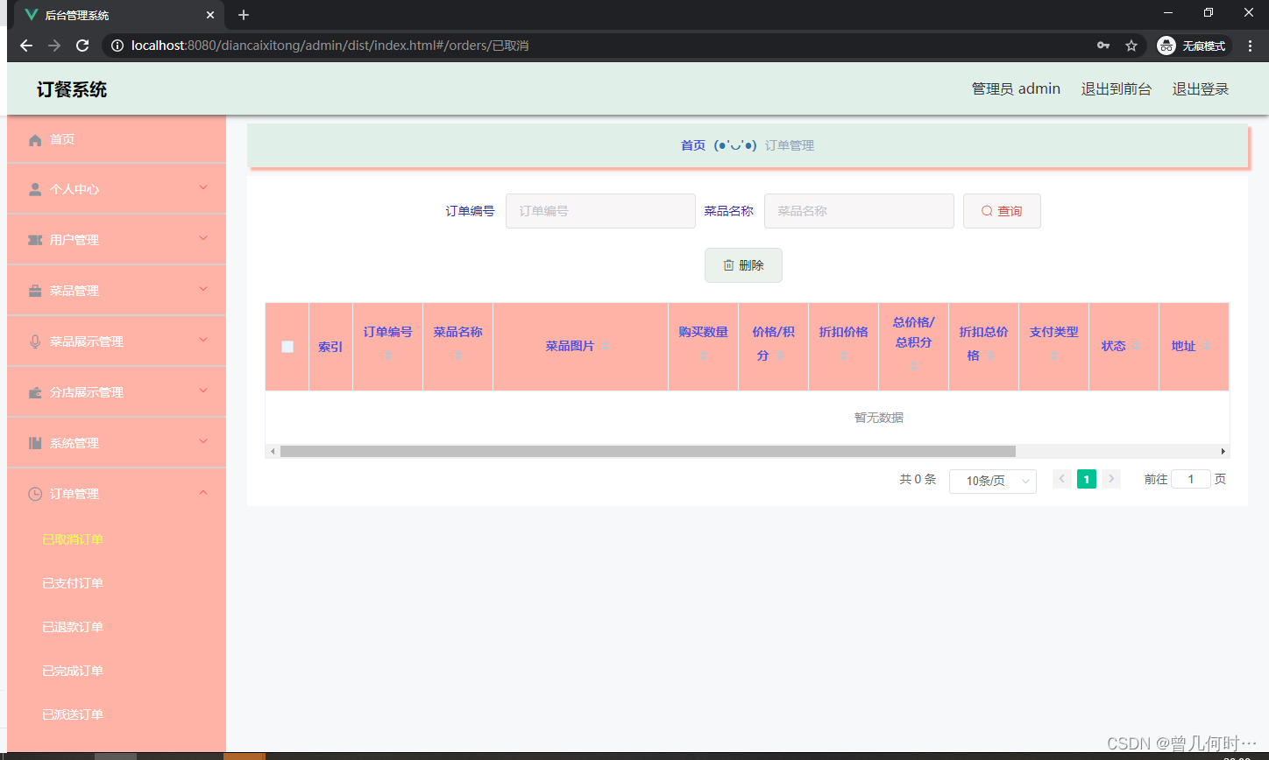Sort by 价格/积分 column arrows
The width and height of the screenshot is (1269, 760).
(780, 355)
